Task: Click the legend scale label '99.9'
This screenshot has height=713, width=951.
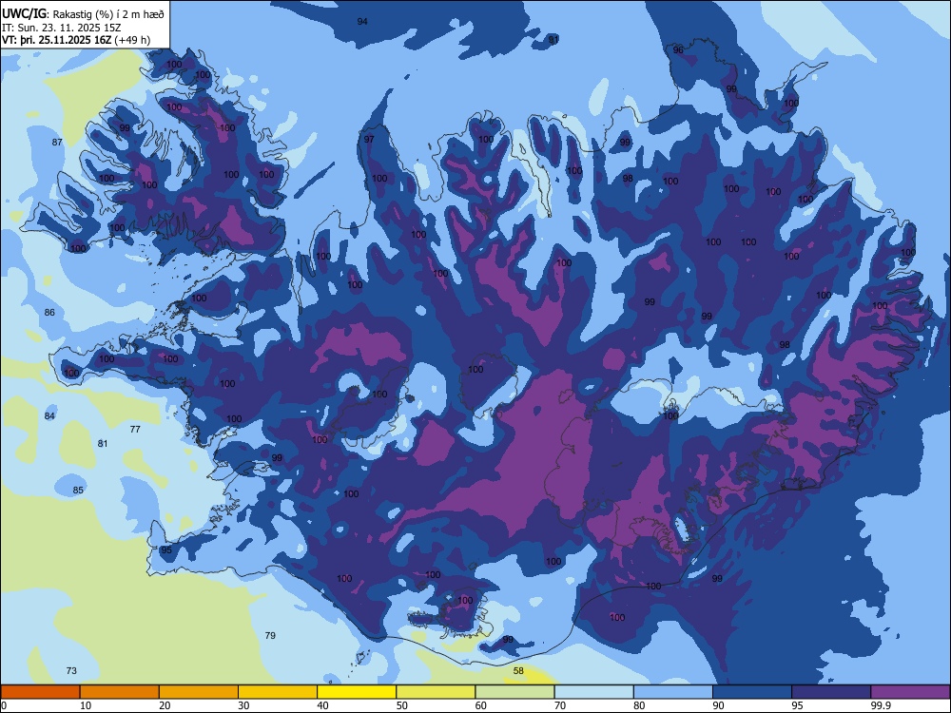Action: [880, 705]
